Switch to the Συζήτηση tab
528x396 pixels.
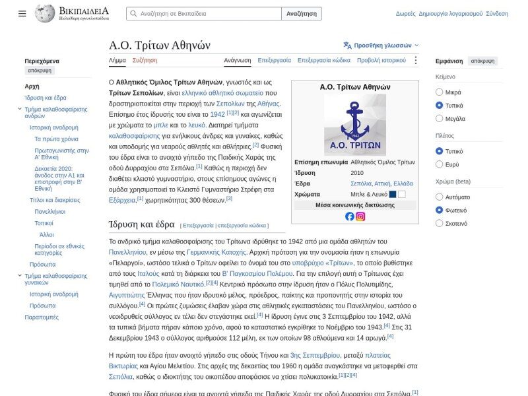coord(145,60)
